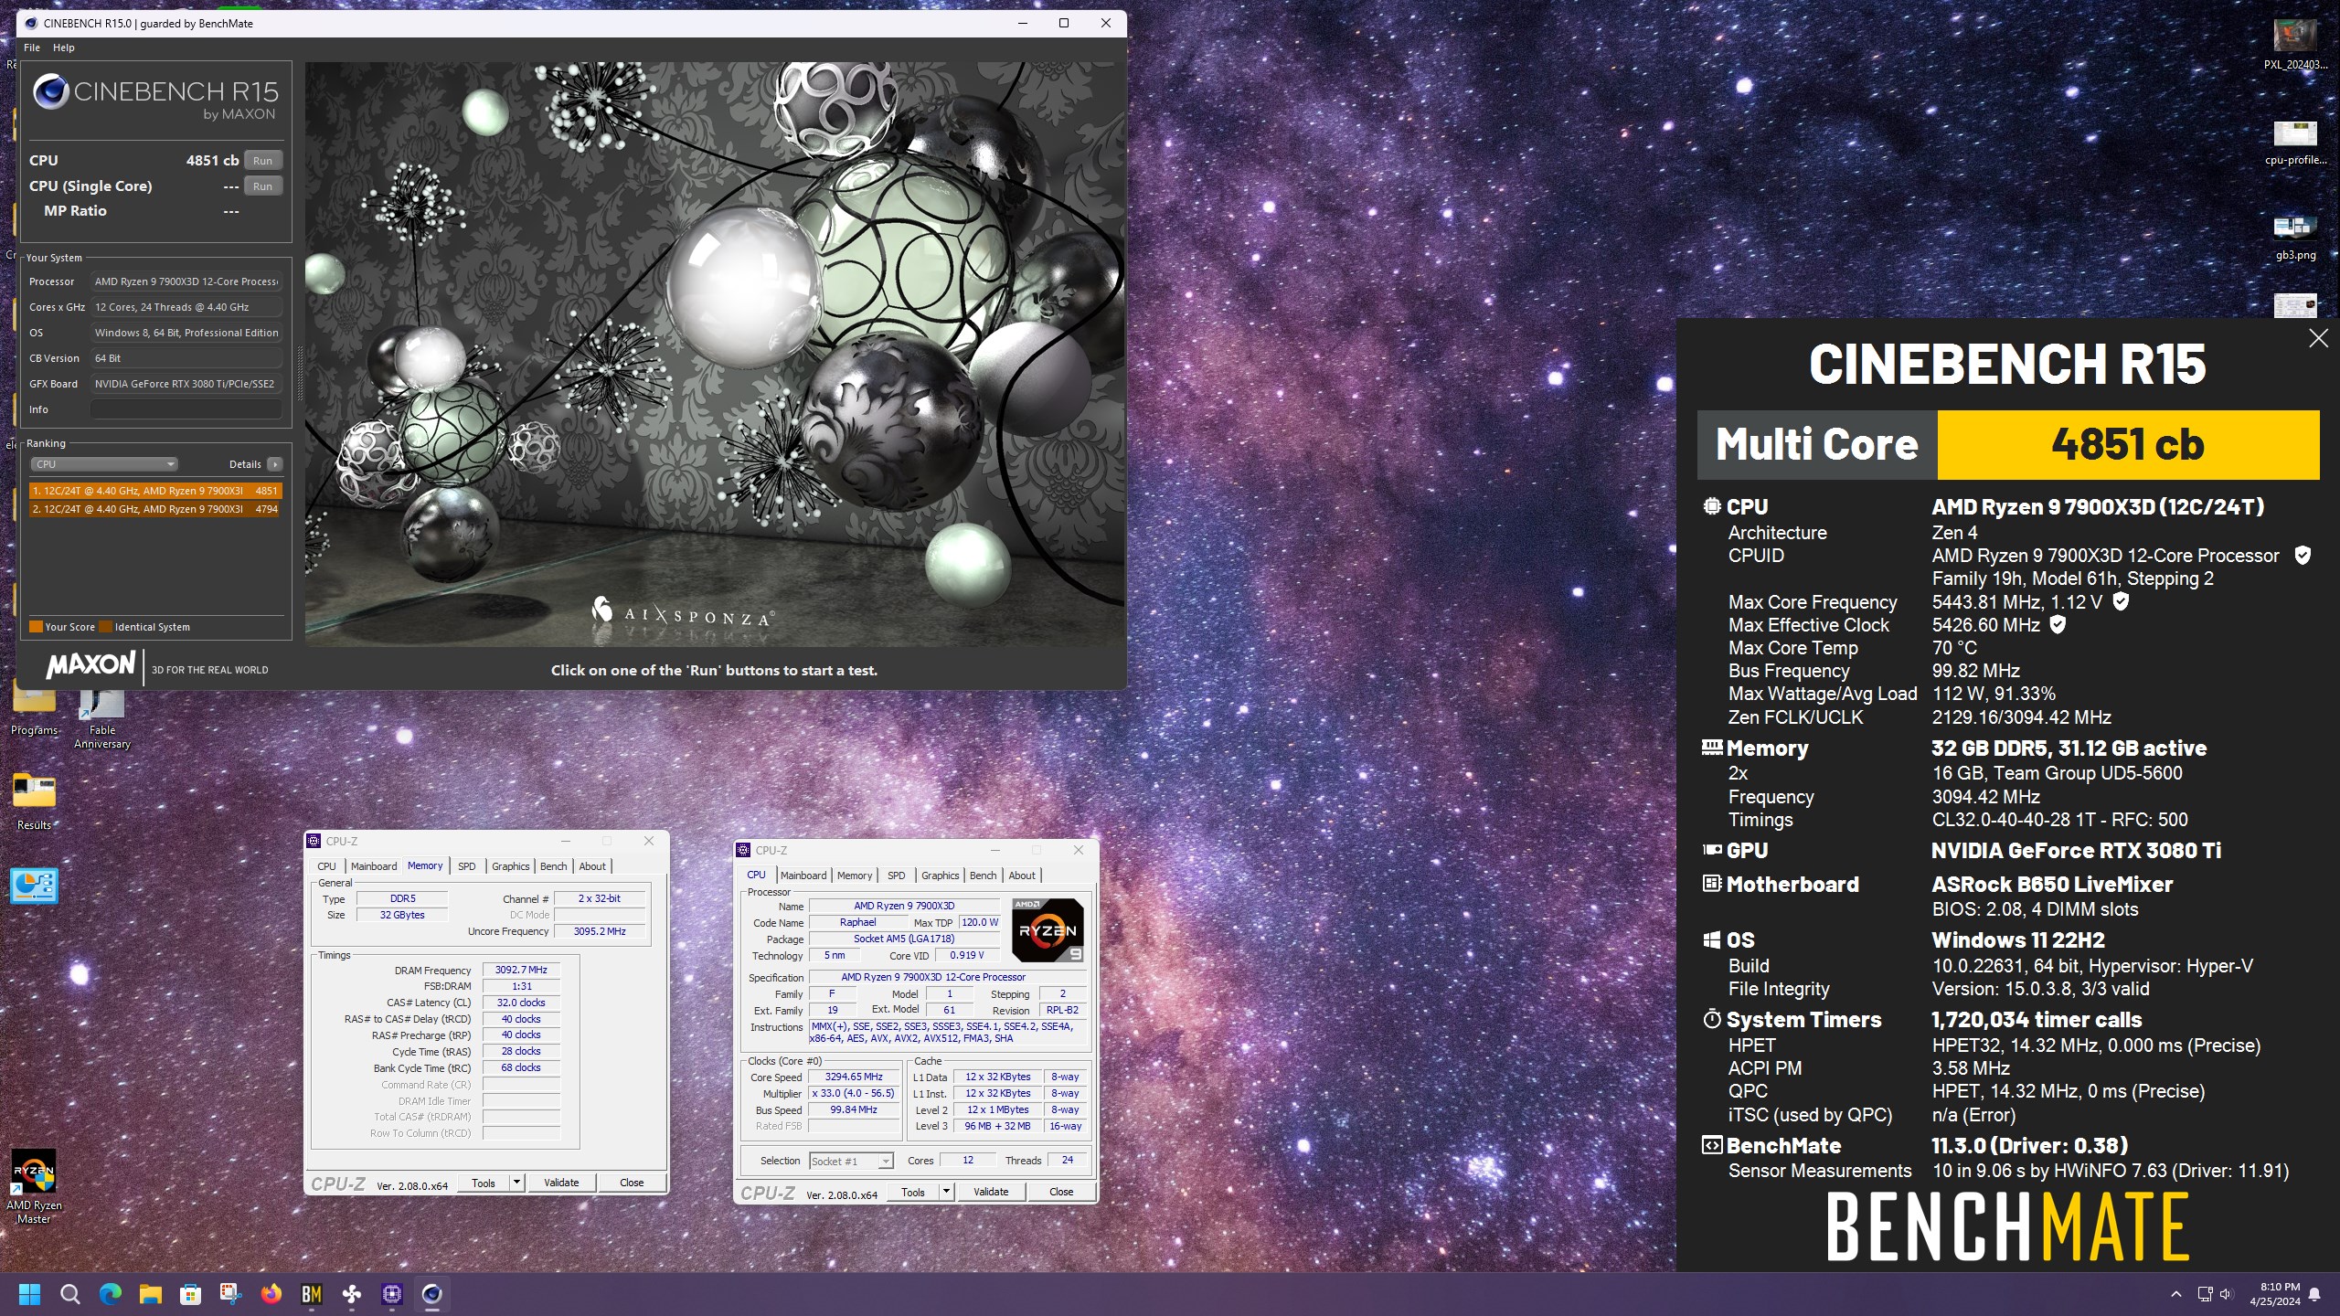Open Cinebench Help menu
2340x1316 pixels.
coord(63,48)
